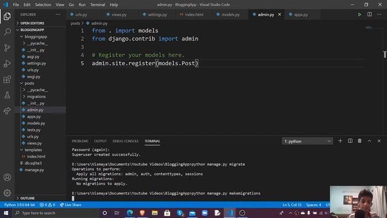This screenshot has height=218, width=387.
Task: Switch to the DEBUG CONSOLE panel tab
Action: (125, 141)
